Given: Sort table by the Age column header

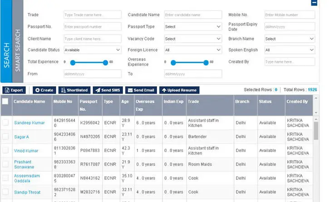Looking at the screenshot, I should pos(125,102).
